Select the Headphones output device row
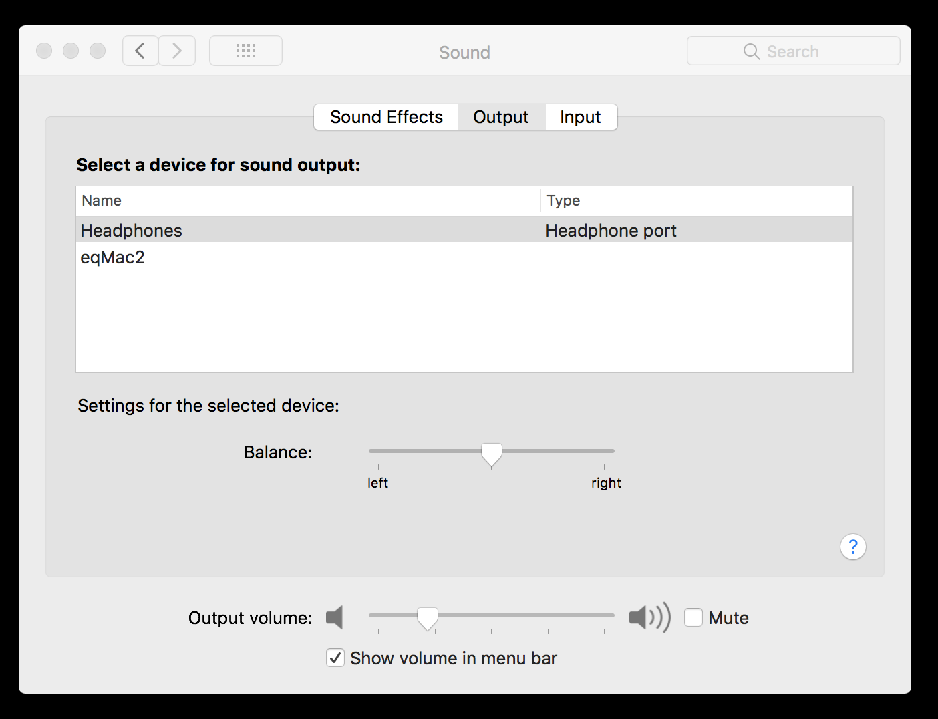 pos(464,230)
